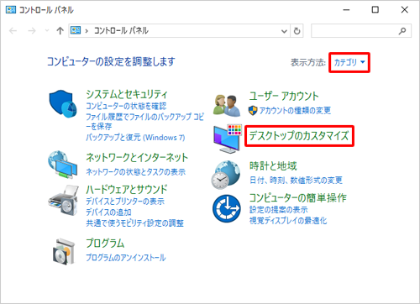Open システムとセキュリティ category
The image size is (420, 304).
[x=127, y=94]
